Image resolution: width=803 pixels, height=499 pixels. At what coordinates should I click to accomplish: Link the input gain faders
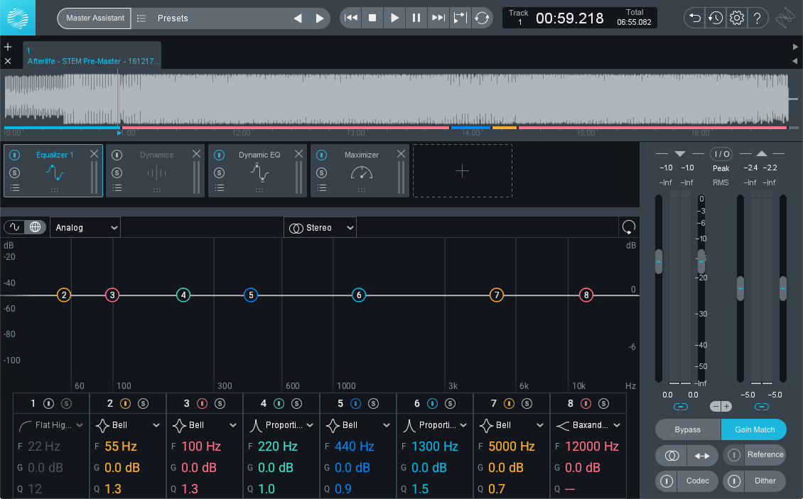tap(681, 407)
